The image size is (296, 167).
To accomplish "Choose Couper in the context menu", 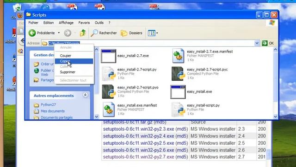I will (74, 56).
